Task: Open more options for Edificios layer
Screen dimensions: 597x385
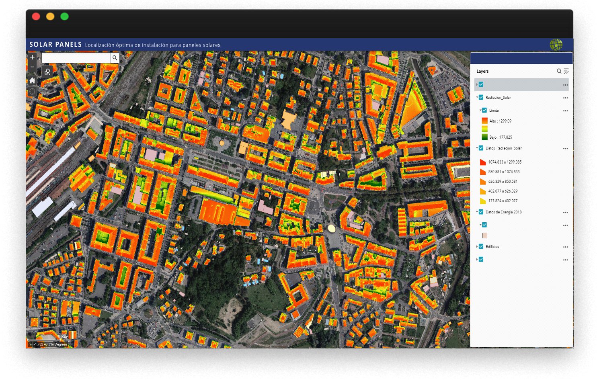Action: pyautogui.click(x=565, y=247)
